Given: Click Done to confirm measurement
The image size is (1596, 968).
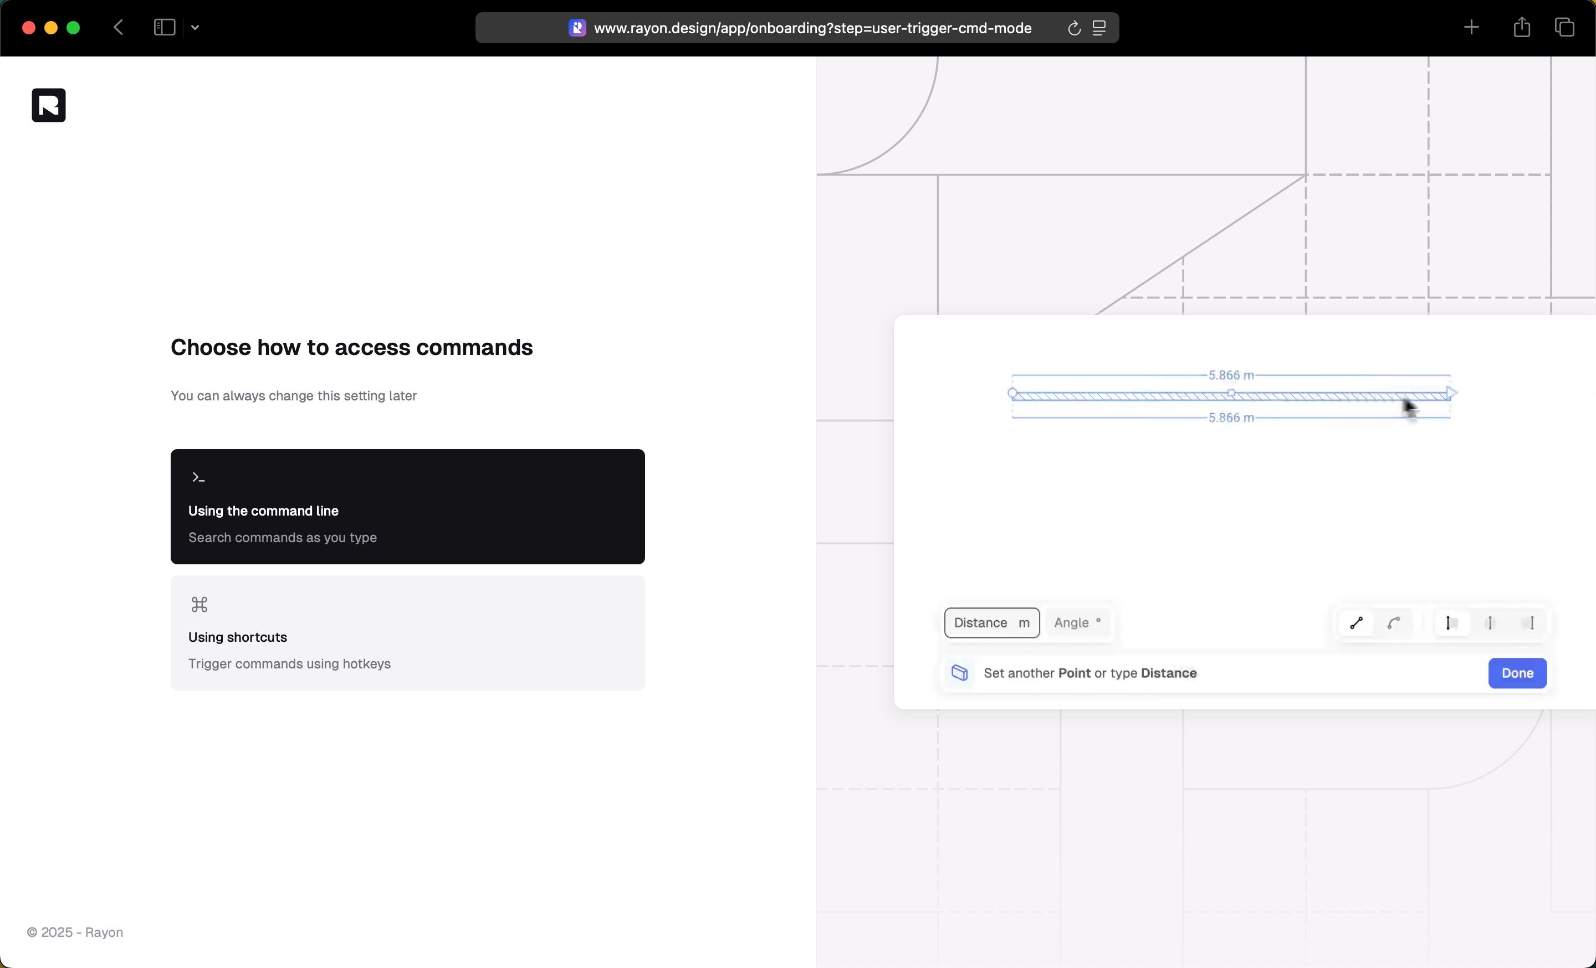Looking at the screenshot, I should tap(1517, 672).
